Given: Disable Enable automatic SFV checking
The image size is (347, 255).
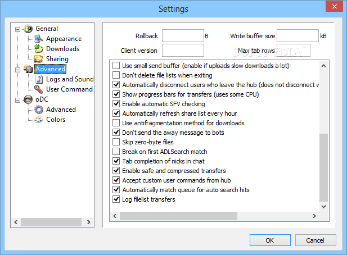Looking at the screenshot, I should pyautogui.click(x=116, y=104).
